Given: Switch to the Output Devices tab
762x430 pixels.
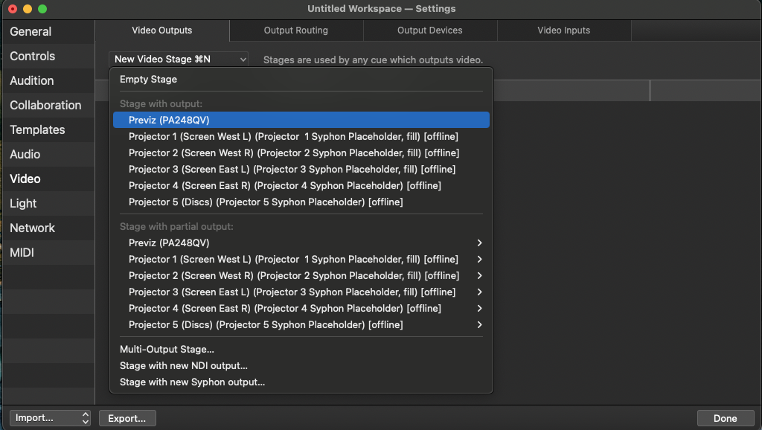Looking at the screenshot, I should [429, 31].
